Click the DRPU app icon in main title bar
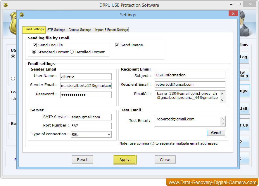Image resolution: width=259 pixels, height=186 pixels. (6, 5)
